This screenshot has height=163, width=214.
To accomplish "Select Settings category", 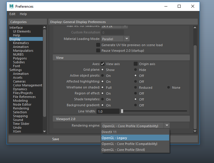I will click(16, 70).
